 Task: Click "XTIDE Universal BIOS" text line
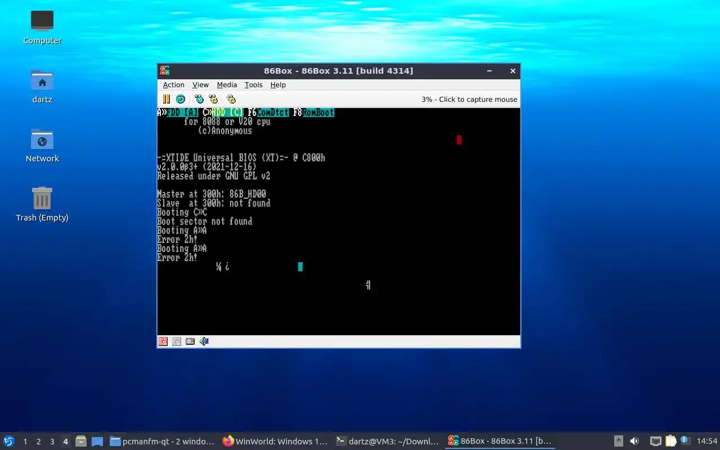241,158
